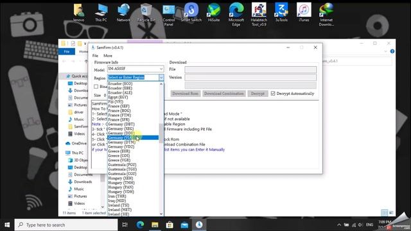Click region list scroll down arrow

pos(161,214)
